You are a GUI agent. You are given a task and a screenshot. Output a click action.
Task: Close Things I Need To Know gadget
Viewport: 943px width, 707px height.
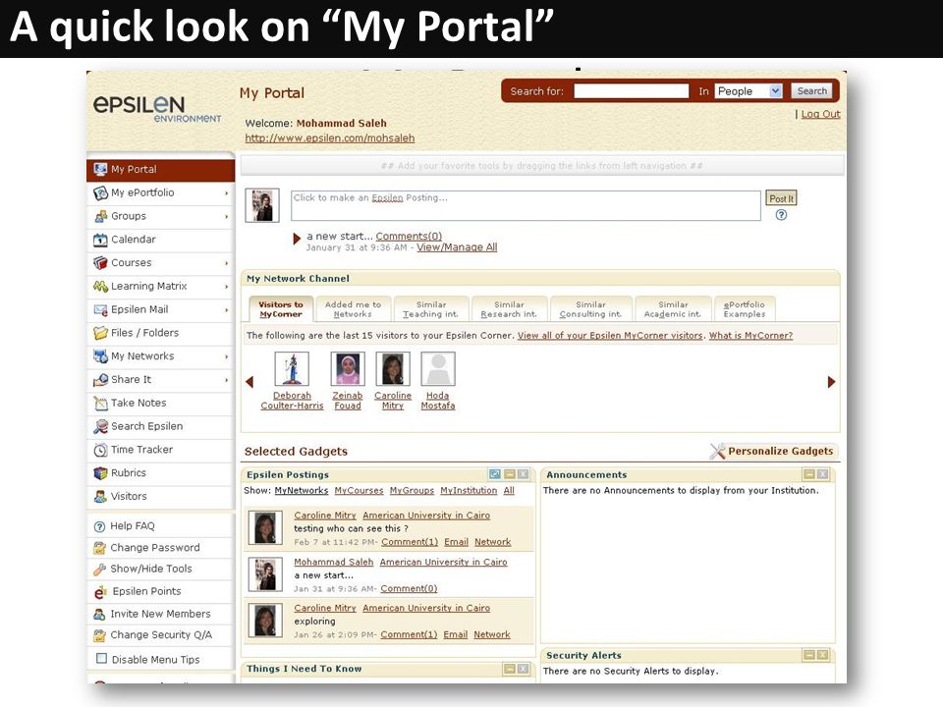524,669
